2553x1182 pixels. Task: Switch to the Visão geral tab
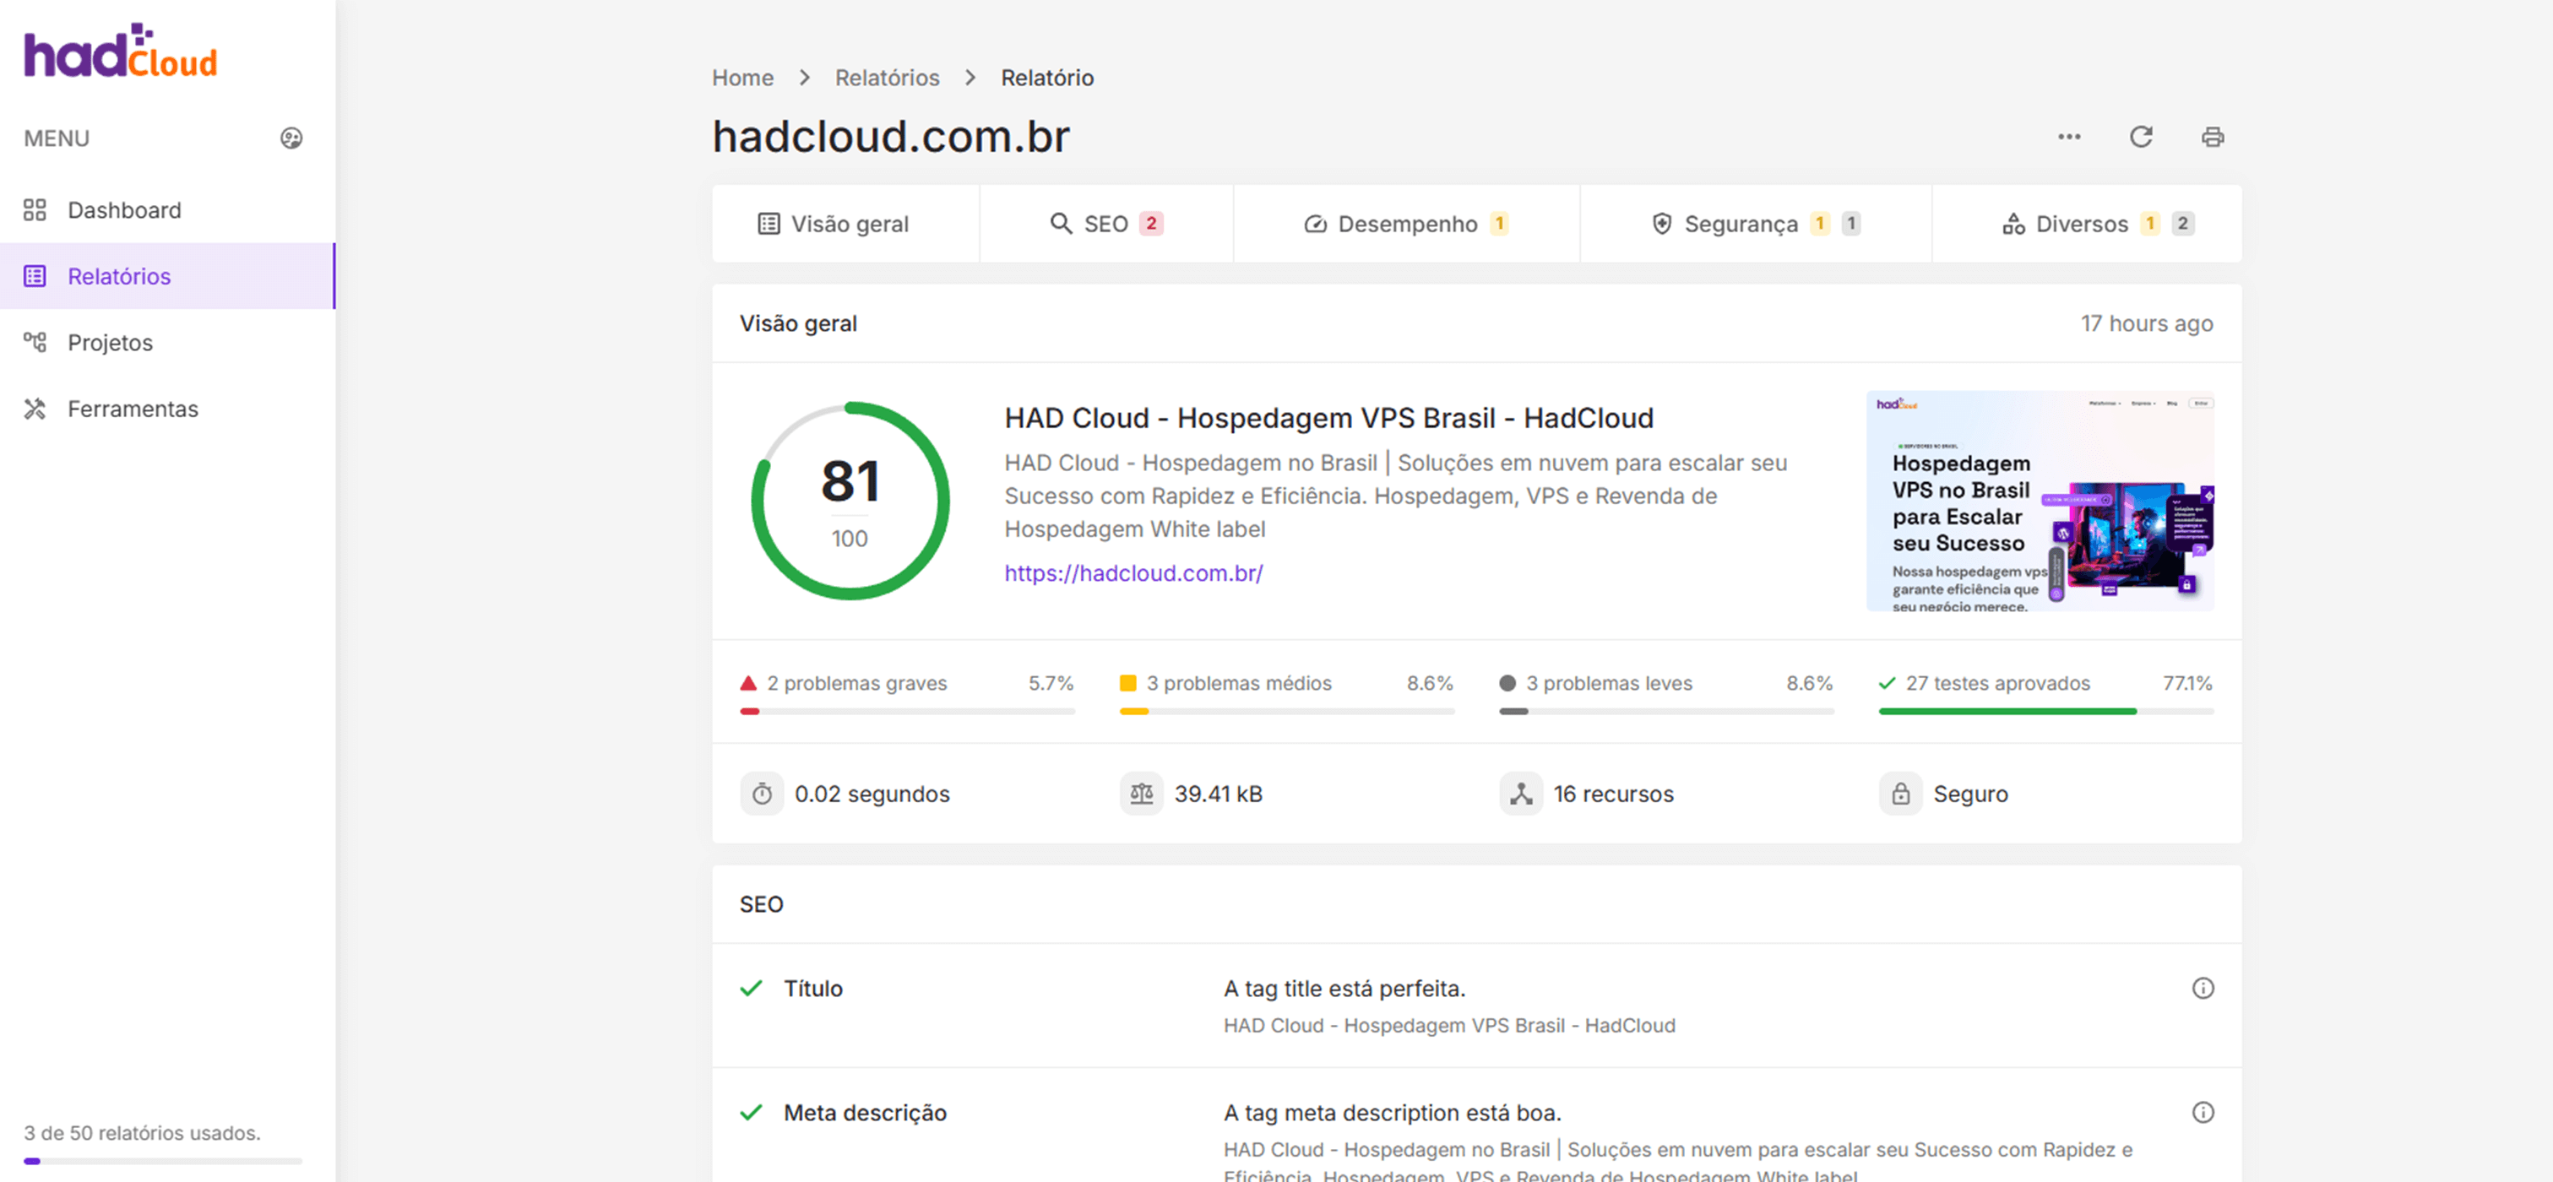pos(845,224)
